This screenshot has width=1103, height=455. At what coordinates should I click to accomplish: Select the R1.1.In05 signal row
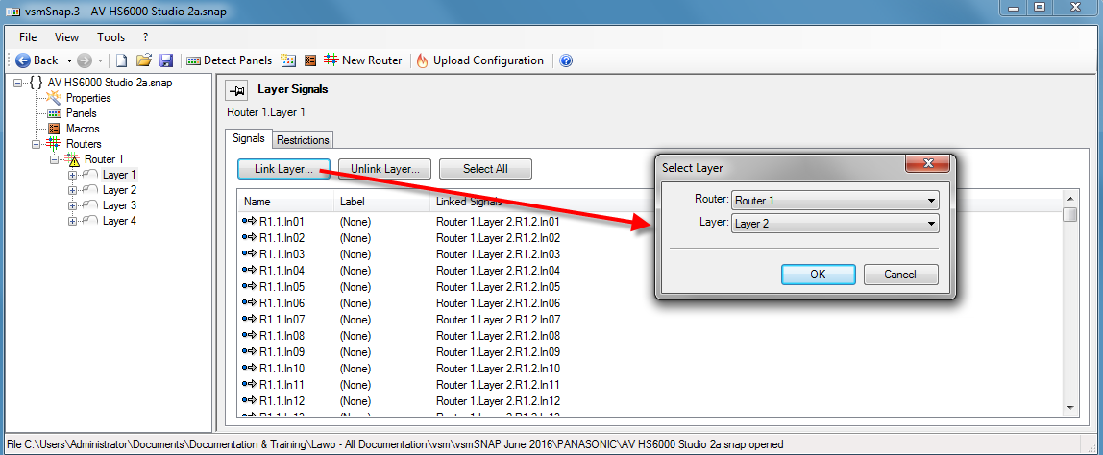pyautogui.click(x=282, y=287)
